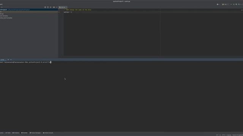Open the user account dropdown icon

218,4
